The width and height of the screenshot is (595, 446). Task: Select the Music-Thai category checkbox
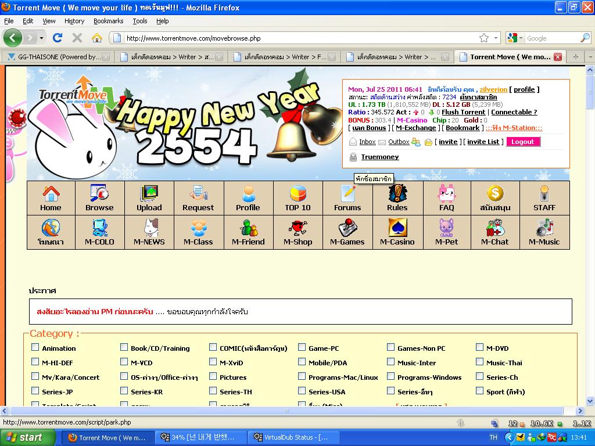(479, 361)
